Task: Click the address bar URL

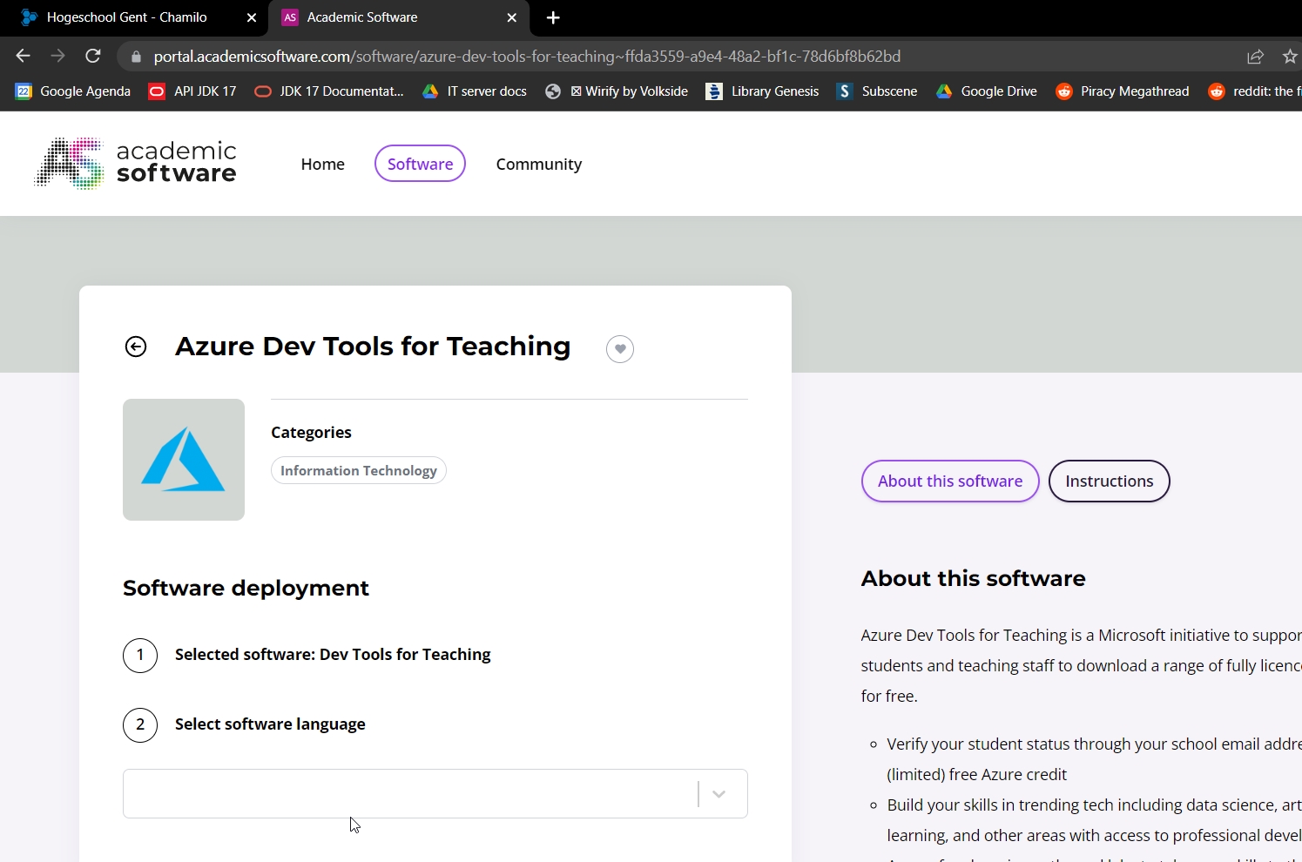Action: click(x=527, y=57)
